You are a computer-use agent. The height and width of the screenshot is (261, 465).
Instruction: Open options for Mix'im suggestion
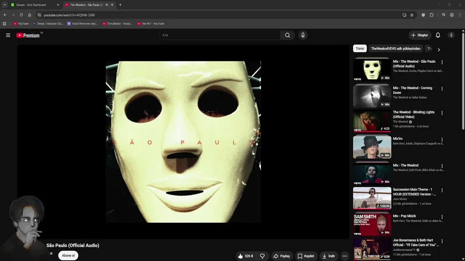click(442, 140)
